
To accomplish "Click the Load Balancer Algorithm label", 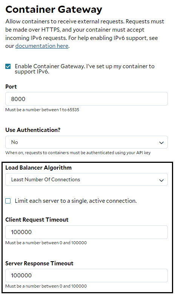I will coord(38,168).
